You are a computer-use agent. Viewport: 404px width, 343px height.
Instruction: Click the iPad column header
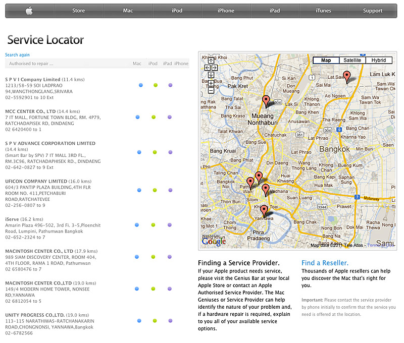coord(167,64)
